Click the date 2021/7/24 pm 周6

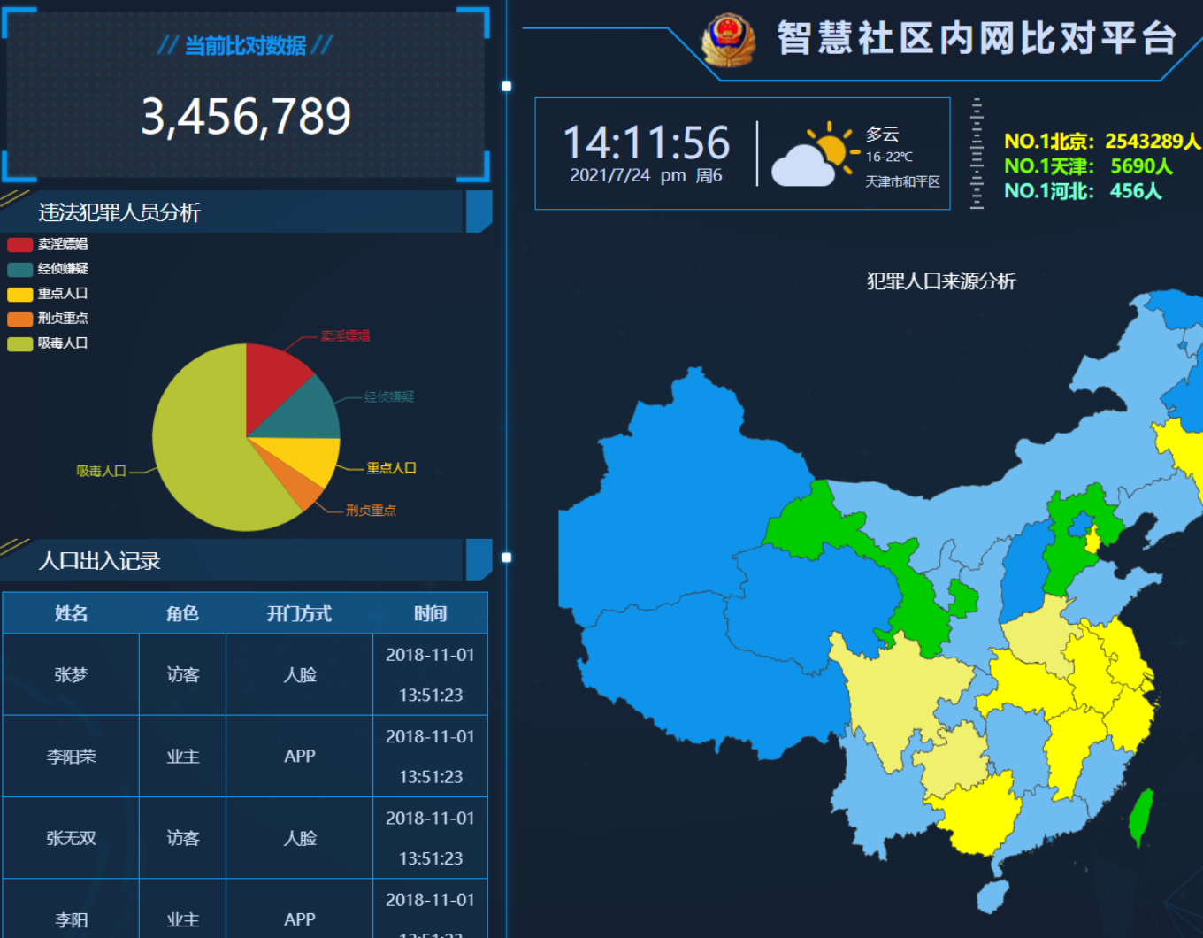coord(646,175)
